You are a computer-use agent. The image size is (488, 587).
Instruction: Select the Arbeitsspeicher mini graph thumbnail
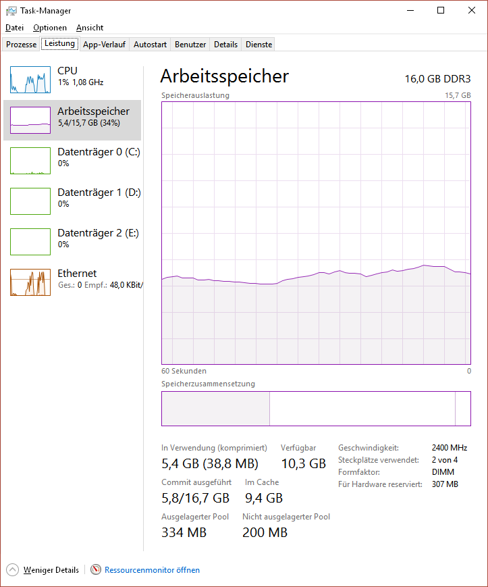point(30,120)
